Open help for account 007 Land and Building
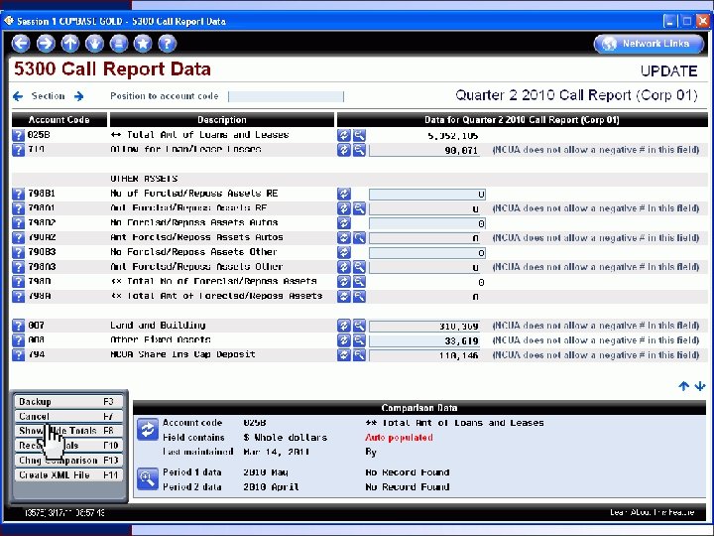Viewport: 714px width, 536px height. point(18,326)
